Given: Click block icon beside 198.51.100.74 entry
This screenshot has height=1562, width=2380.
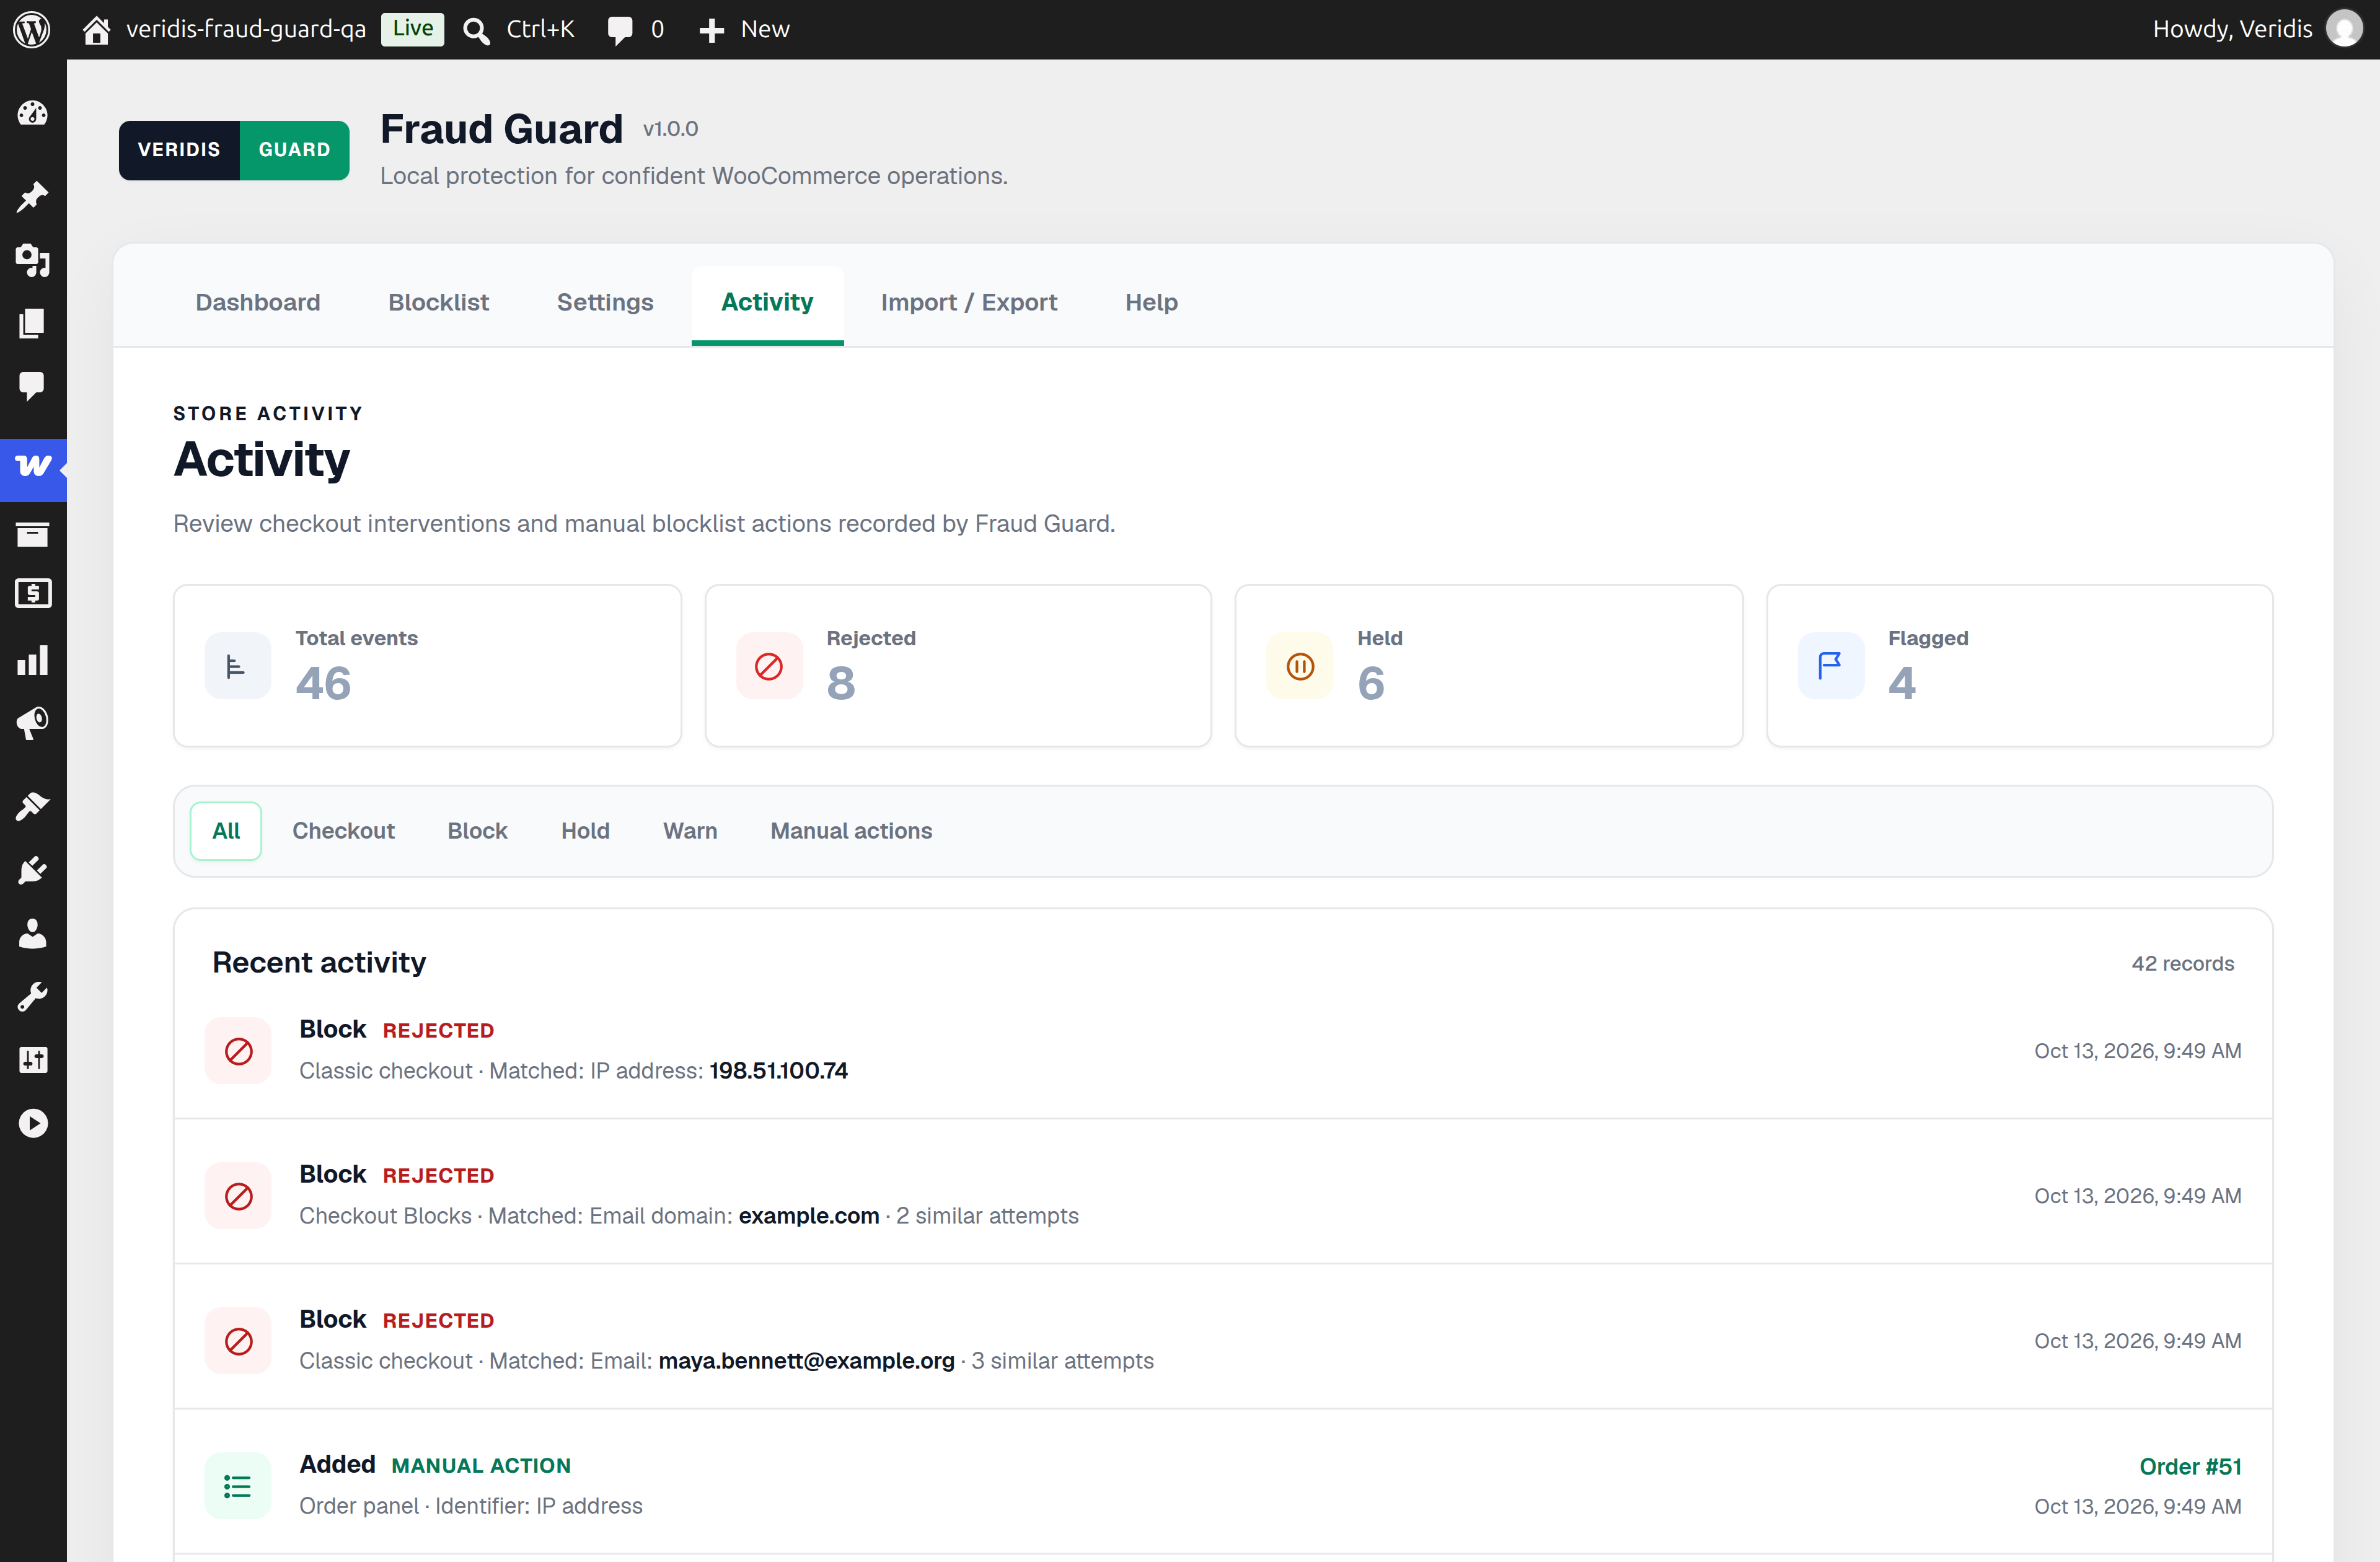Looking at the screenshot, I should pyautogui.click(x=238, y=1051).
